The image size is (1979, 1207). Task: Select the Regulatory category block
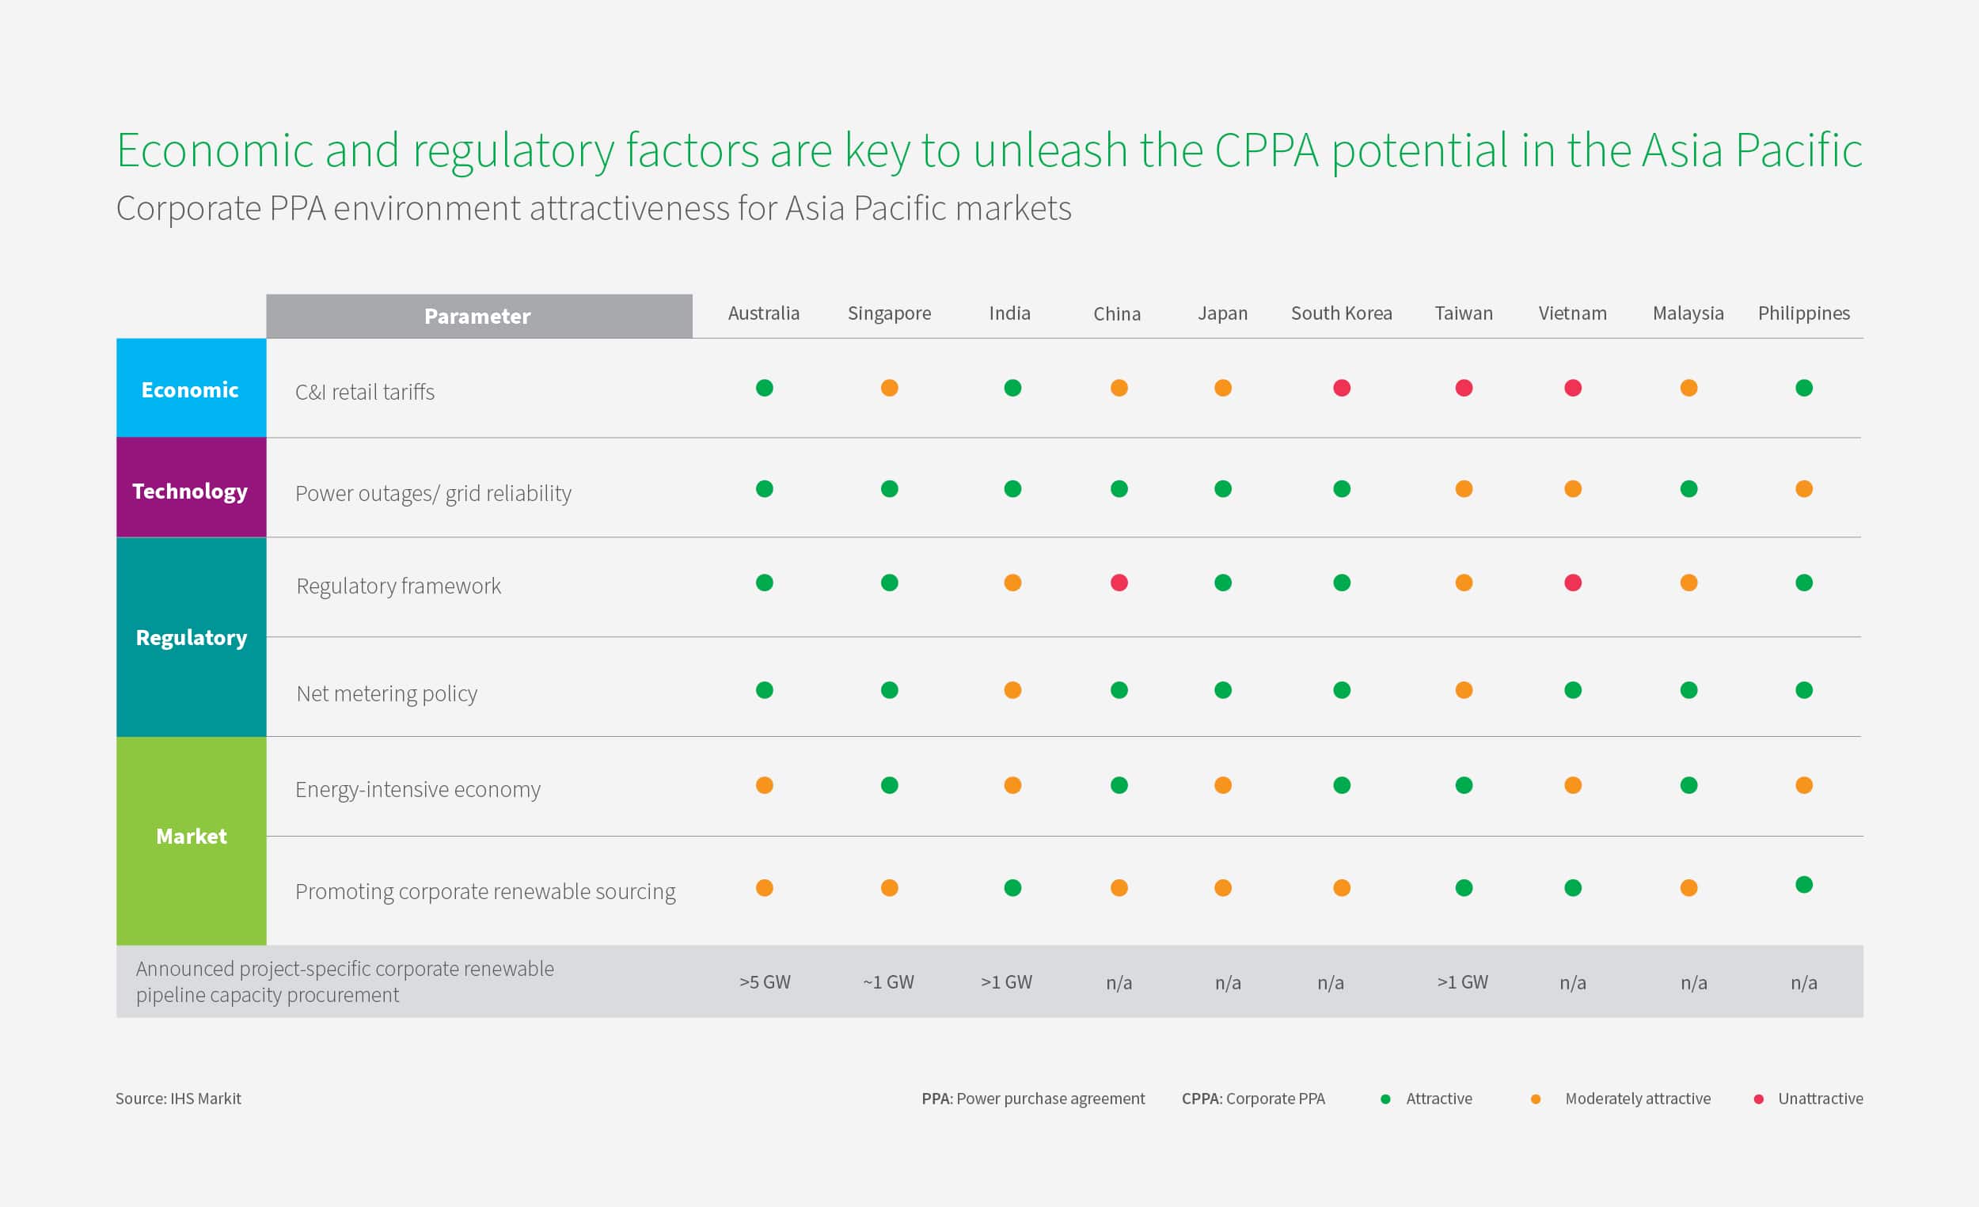(x=191, y=637)
